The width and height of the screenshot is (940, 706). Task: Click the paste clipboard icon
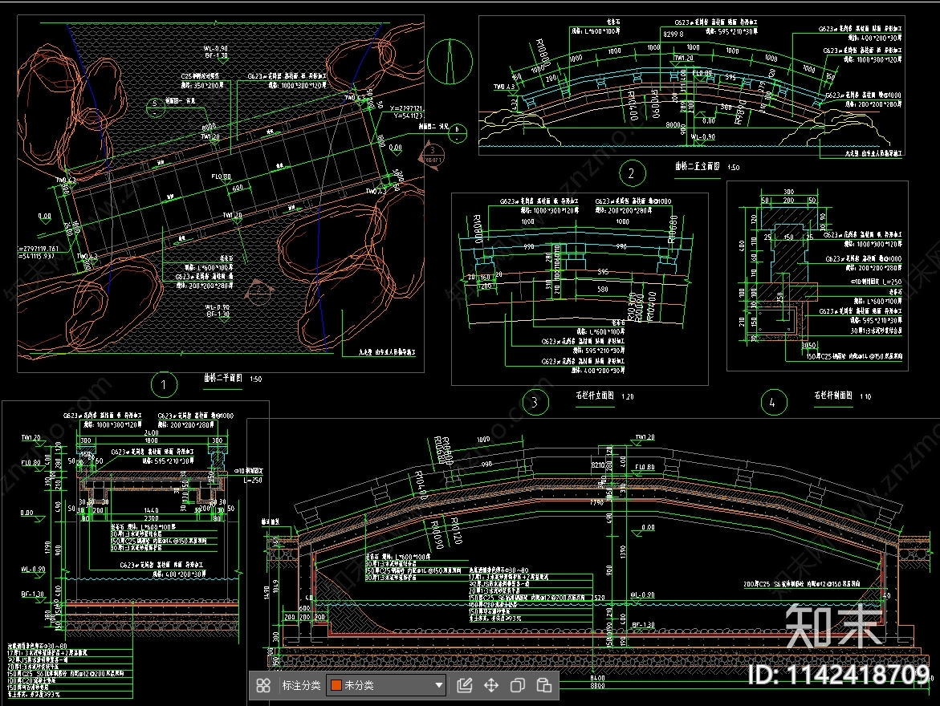pyautogui.click(x=544, y=685)
